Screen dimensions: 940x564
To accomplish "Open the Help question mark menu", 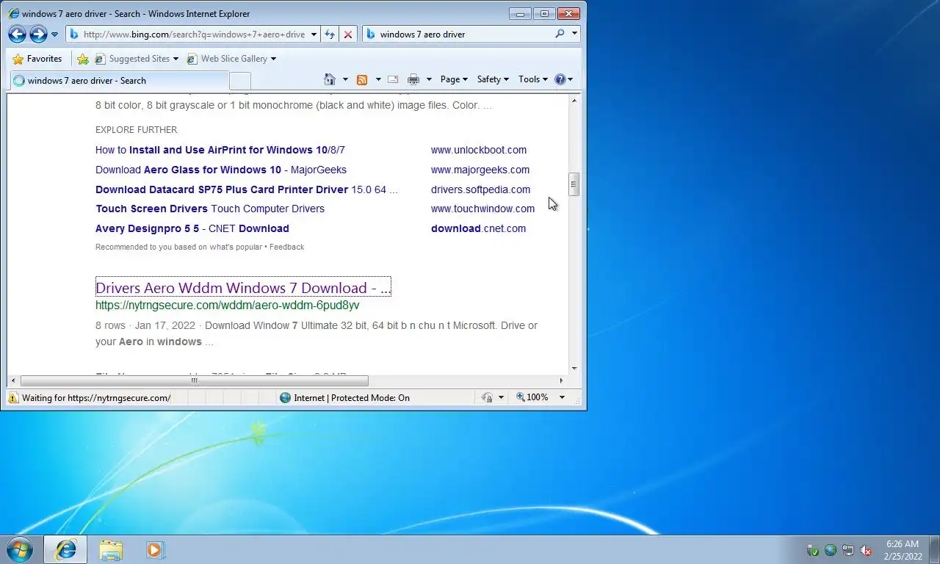I will click(563, 79).
